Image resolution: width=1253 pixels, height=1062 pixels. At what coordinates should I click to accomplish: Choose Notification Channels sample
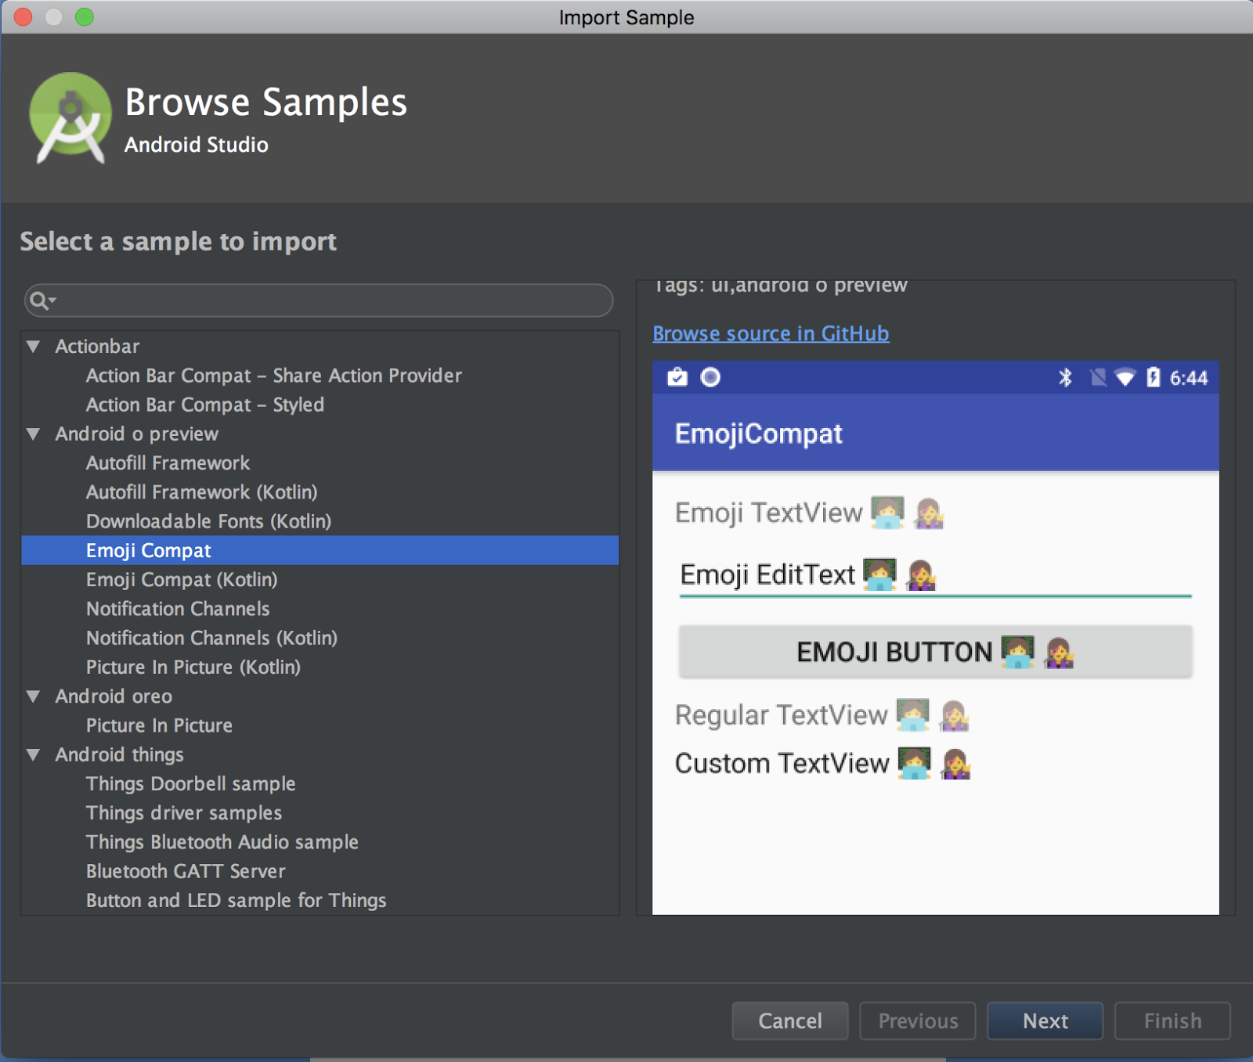(178, 609)
